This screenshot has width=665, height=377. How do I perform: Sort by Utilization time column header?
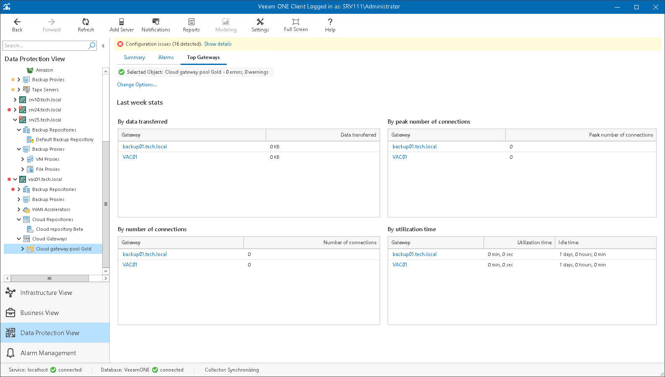[519, 243]
